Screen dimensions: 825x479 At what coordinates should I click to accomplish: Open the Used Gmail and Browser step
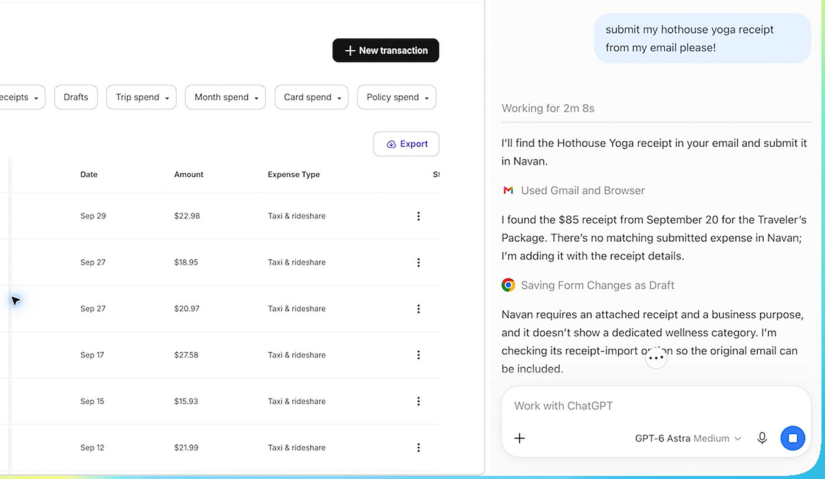click(x=583, y=190)
